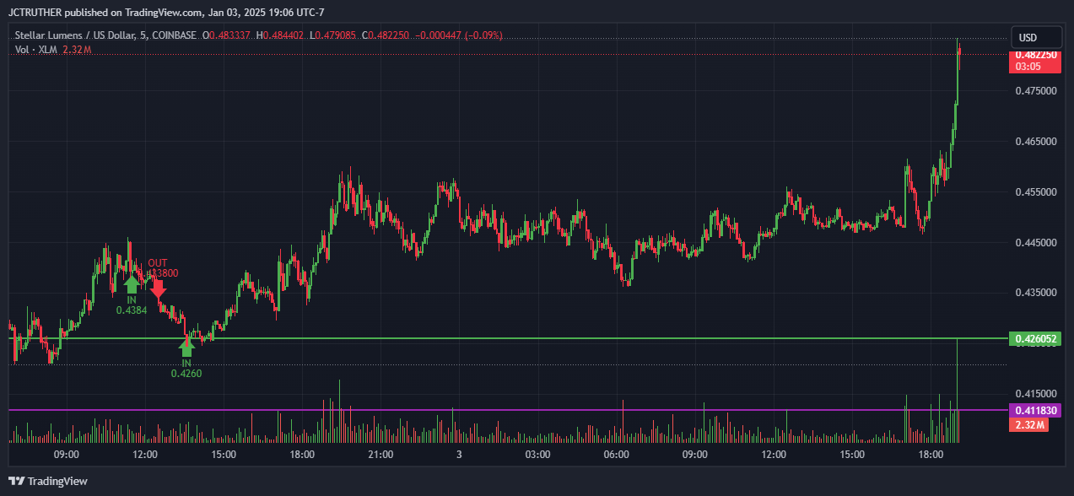Click the date label 3 on time axis
This screenshot has width=1074, height=496.
[x=459, y=455]
